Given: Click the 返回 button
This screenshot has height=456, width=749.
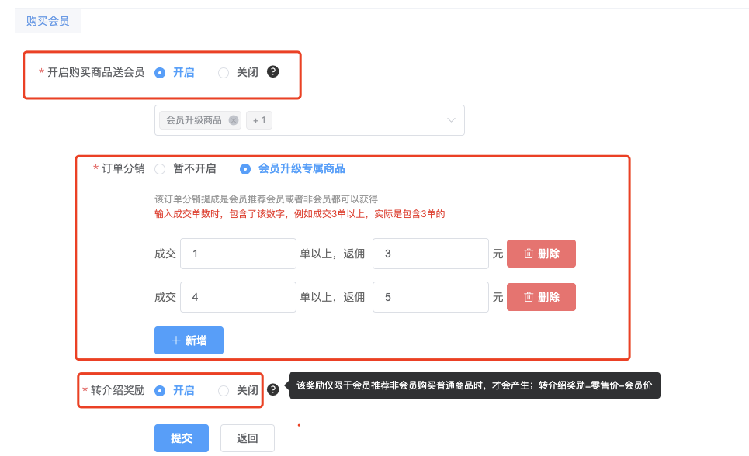Looking at the screenshot, I should pyautogui.click(x=248, y=438).
